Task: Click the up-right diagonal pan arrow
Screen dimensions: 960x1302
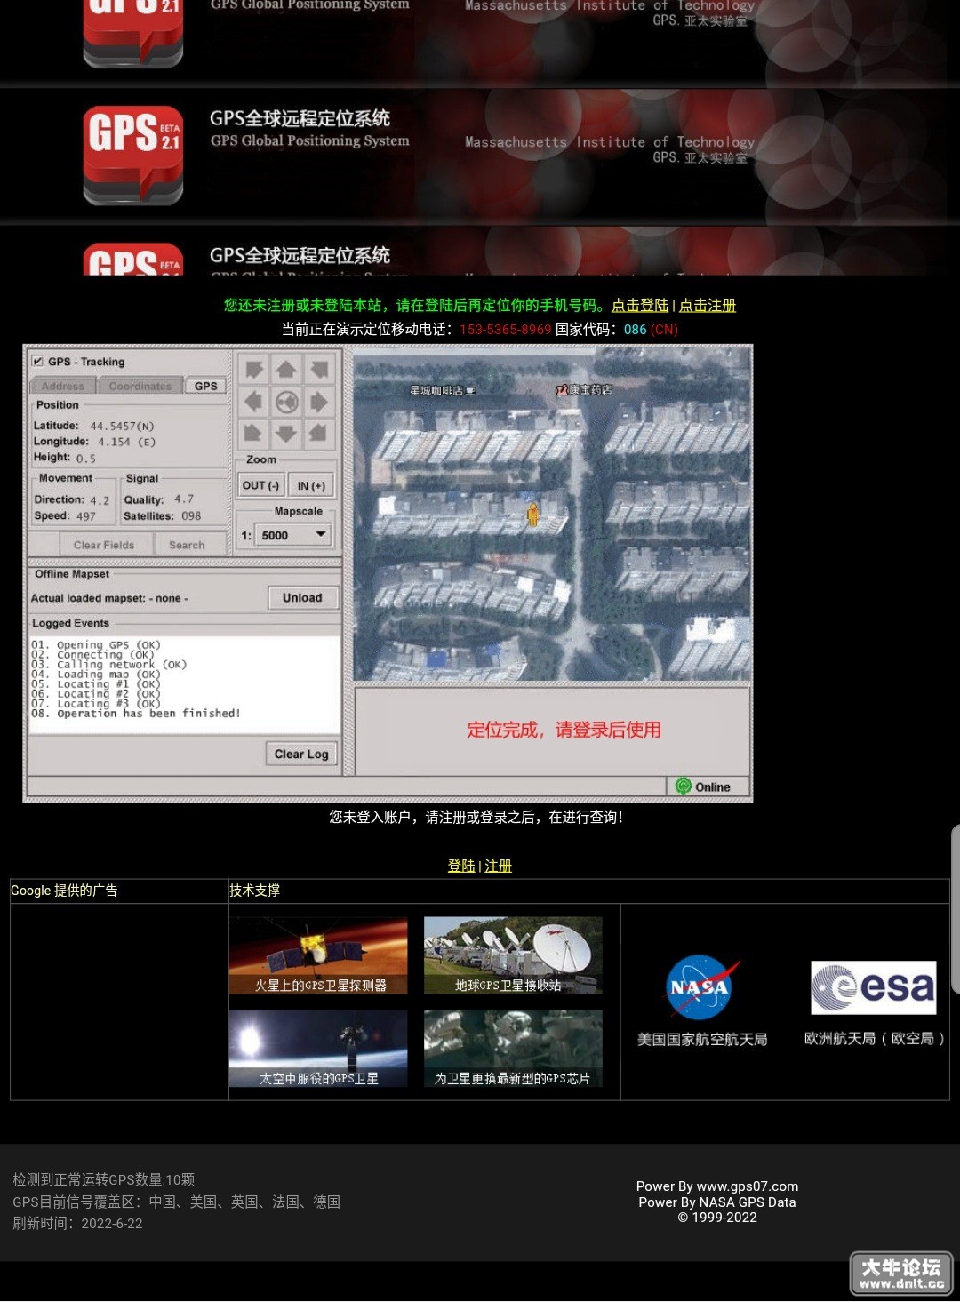Action: tap(318, 369)
